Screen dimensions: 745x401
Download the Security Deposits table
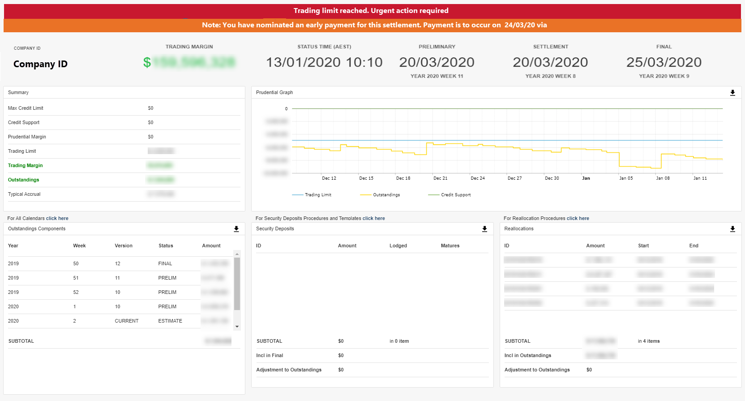[484, 229]
